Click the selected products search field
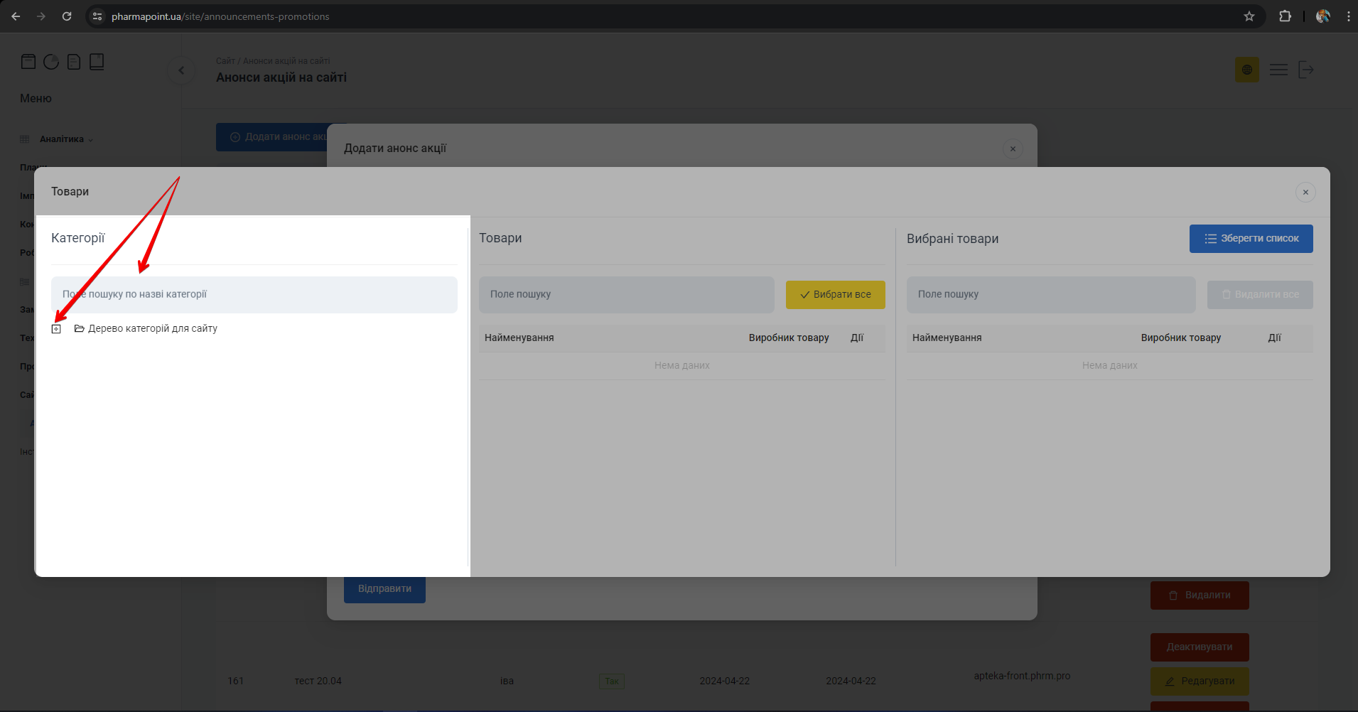The width and height of the screenshot is (1358, 712). click(x=1050, y=294)
